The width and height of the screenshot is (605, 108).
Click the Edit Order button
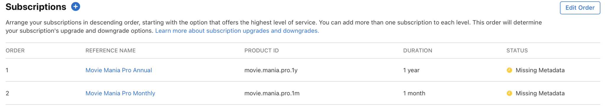click(580, 8)
